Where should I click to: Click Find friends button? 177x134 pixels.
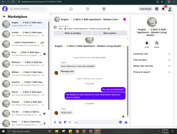[145, 9]
